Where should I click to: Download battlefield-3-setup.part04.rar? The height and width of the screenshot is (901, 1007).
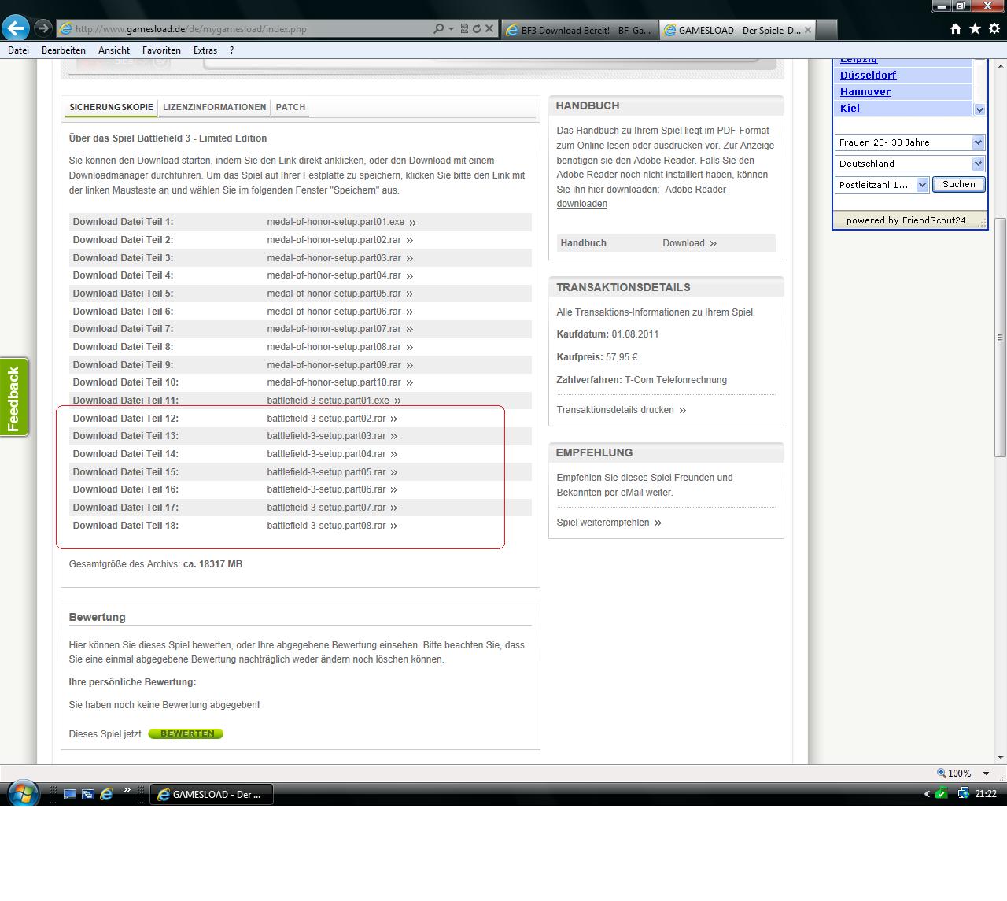coord(332,454)
